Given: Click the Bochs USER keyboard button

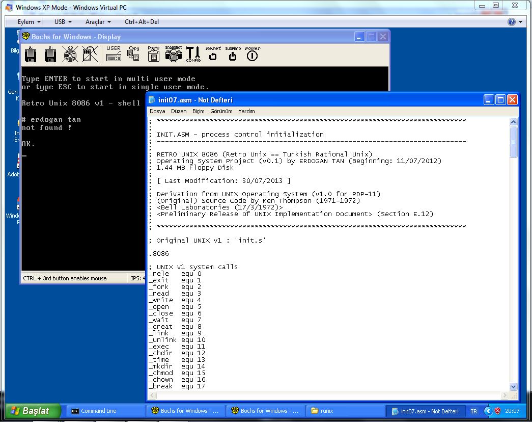Looking at the screenshot, I should click(114, 54).
